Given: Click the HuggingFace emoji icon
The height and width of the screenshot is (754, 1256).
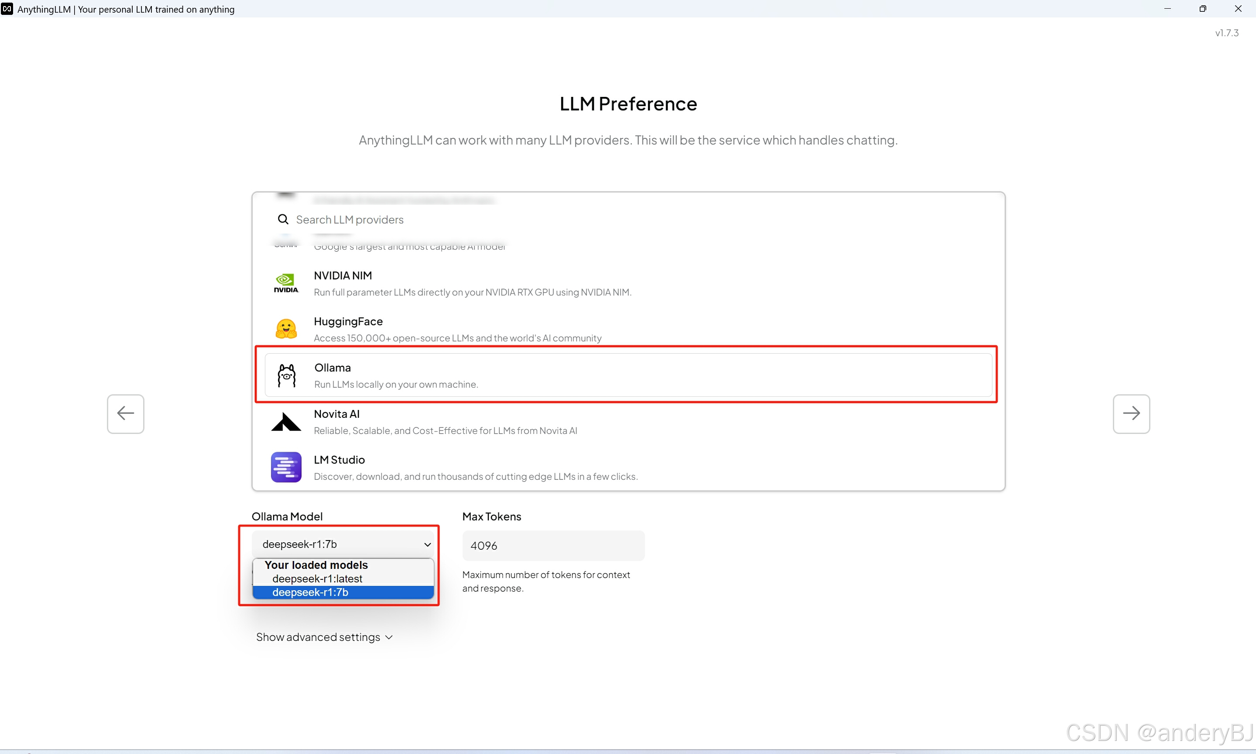Looking at the screenshot, I should pyautogui.click(x=286, y=329).
